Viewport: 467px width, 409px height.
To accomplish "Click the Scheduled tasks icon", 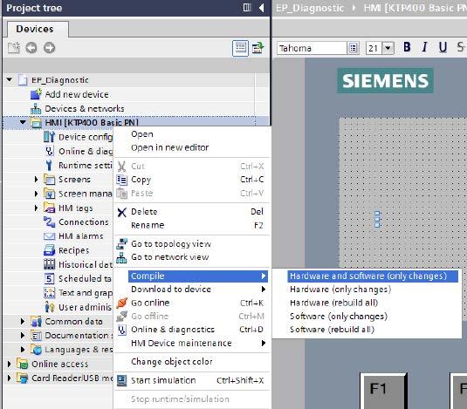I will click(x=49, y=278).
